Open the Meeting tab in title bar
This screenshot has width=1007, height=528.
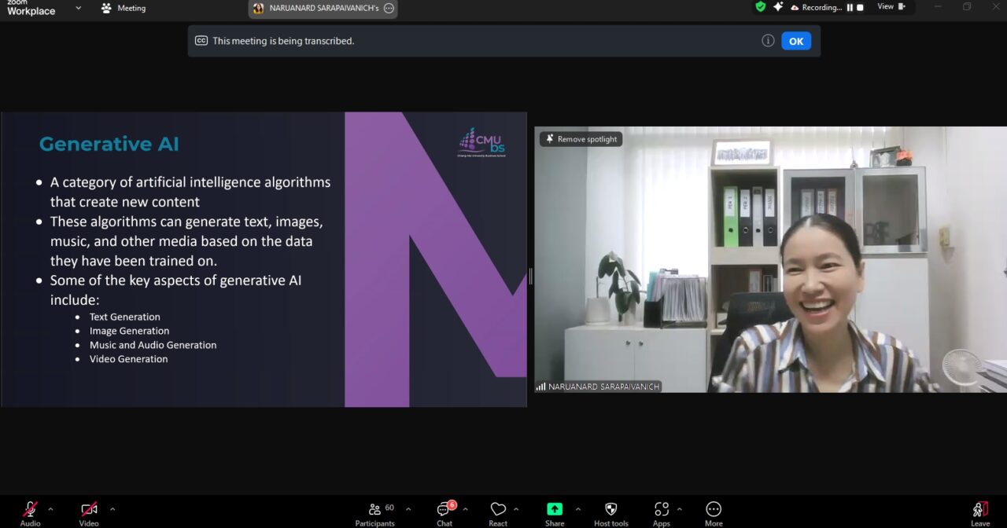(x=124, y=9)
